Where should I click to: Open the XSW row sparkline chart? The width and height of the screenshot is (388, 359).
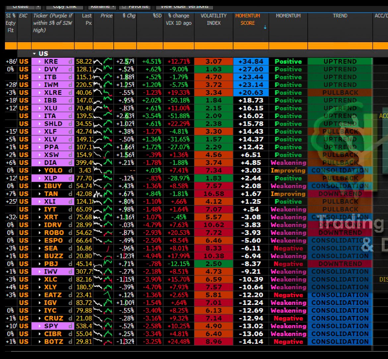(103, 155)
